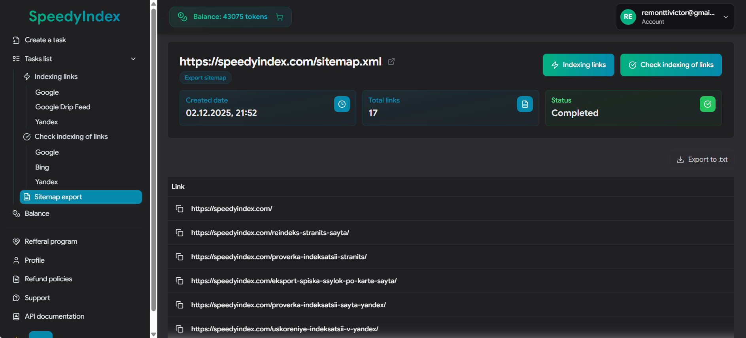This screenshot has width=746, height=338.
Task: Click the SpeedyIndex logo
Action: pos(74,16)
